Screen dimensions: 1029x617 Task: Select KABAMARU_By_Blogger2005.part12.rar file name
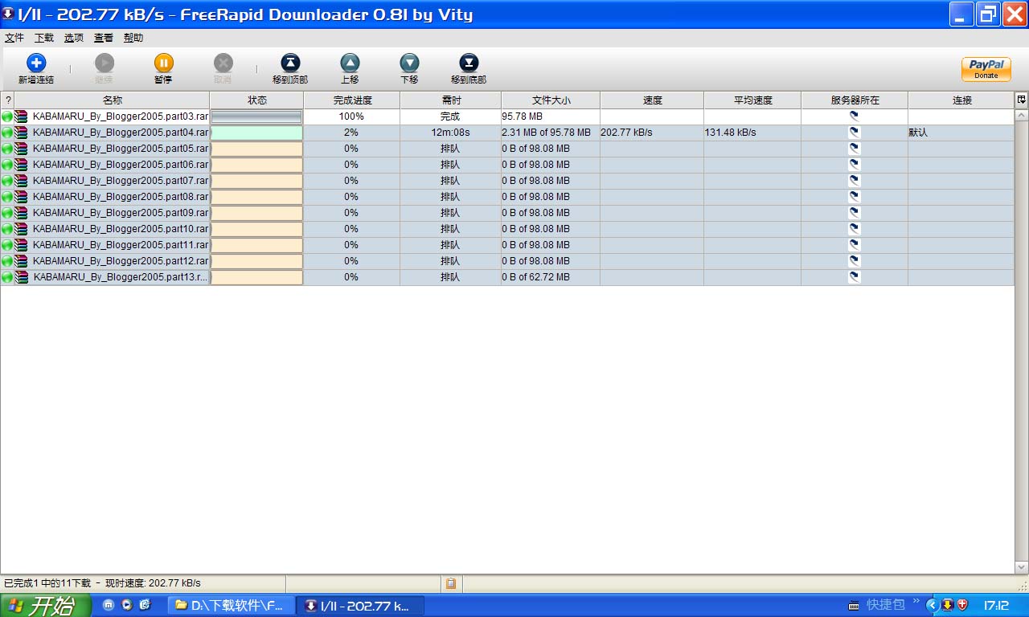pyautogui.click(x=121, y=261)
